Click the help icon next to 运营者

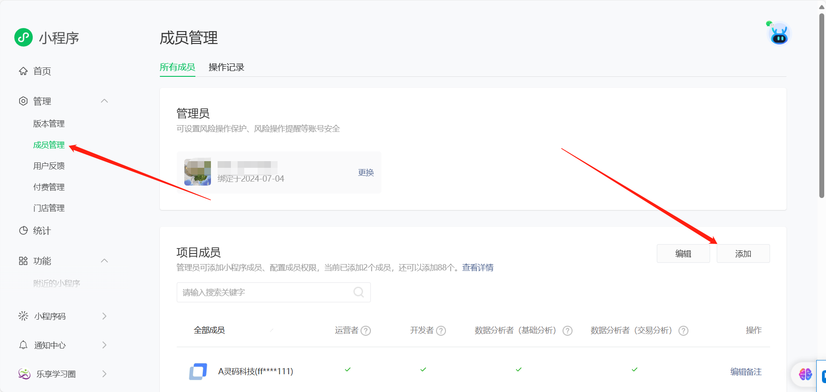coord(365,331)
